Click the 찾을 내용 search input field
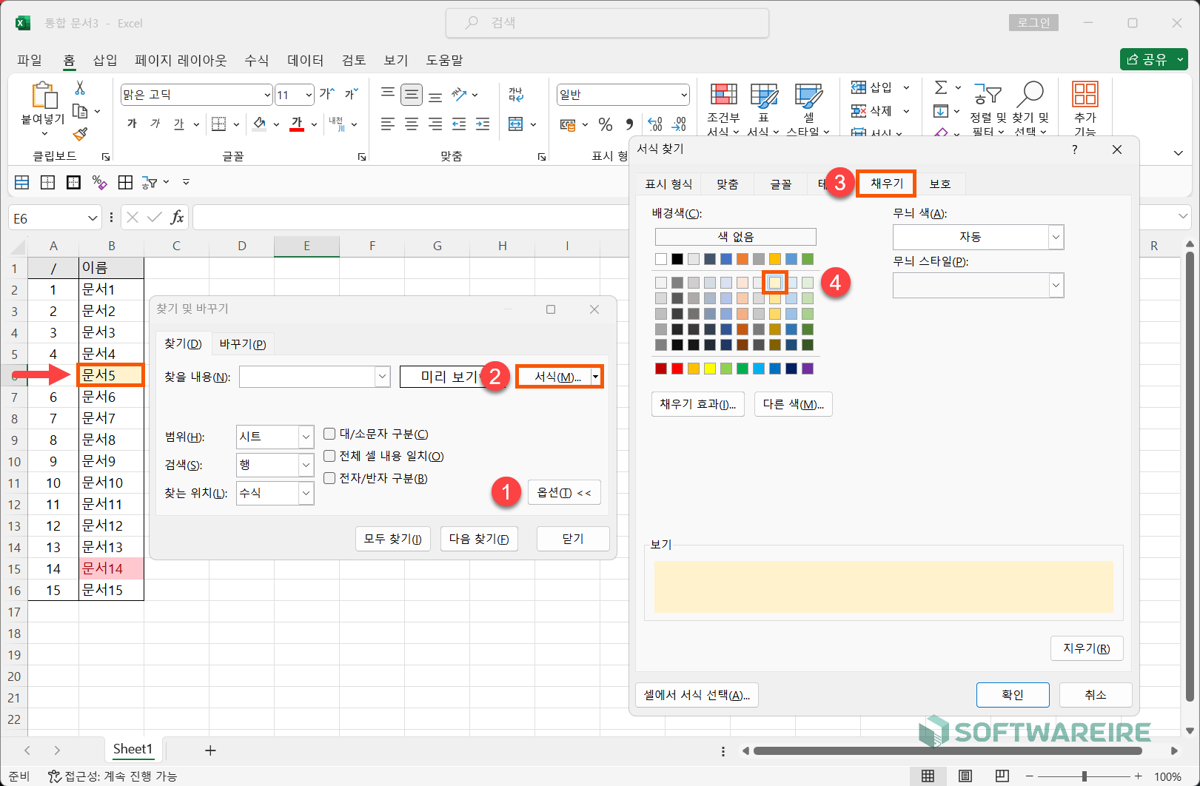 pos(308,377)
